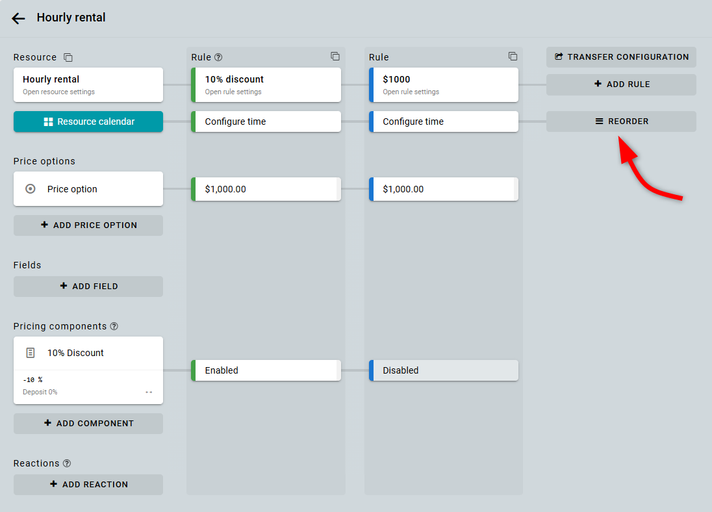
Task: Click copy icon on the second Rule column
Action: (513, 57)
